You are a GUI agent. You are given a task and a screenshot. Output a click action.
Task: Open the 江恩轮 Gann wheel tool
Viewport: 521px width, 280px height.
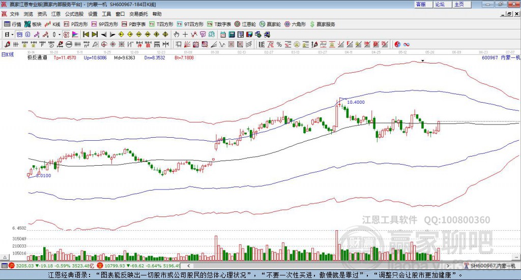point(245,24)
